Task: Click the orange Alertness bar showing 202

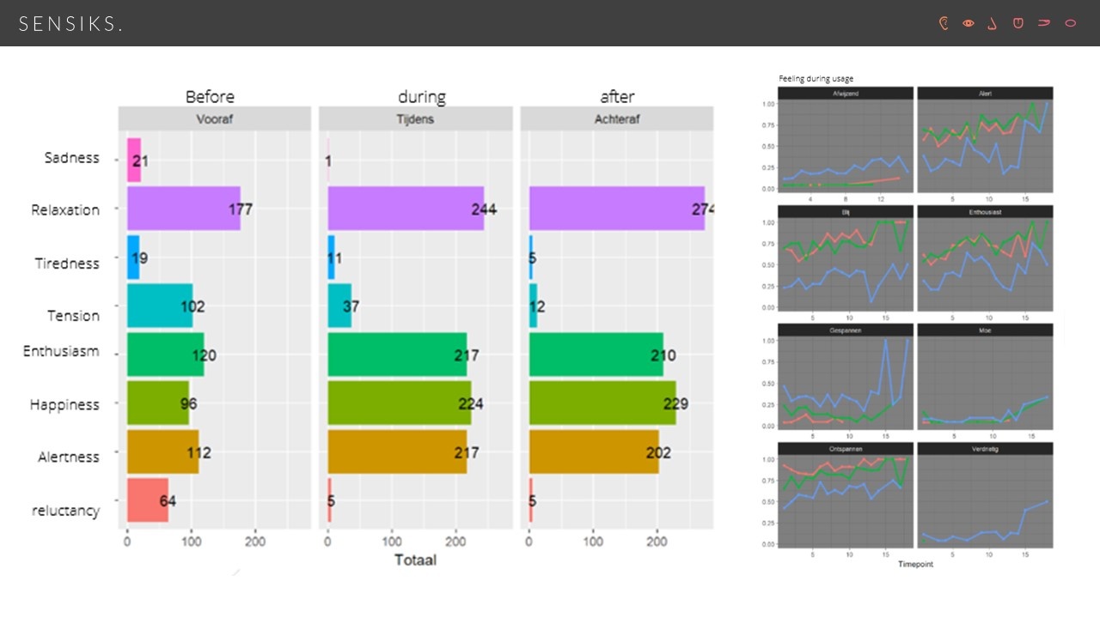Action: (x=593, y=451)
